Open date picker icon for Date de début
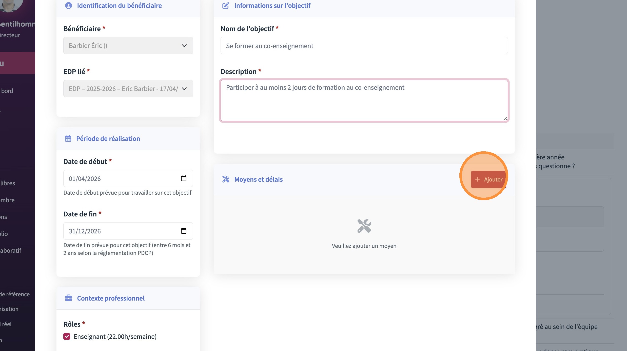 184,178
